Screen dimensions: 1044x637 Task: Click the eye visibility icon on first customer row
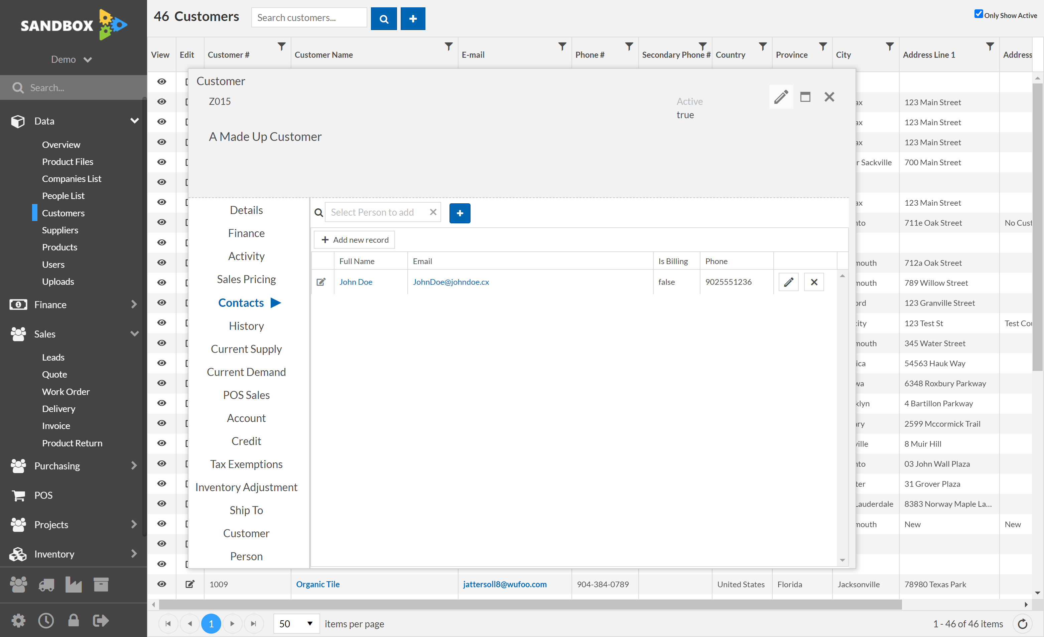pos(161,82)
